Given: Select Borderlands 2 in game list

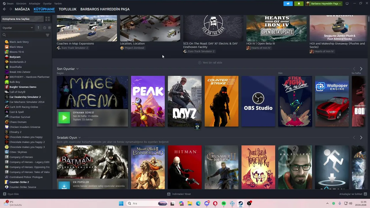Looking at the screenshot, I should click(x=18, y=62).
